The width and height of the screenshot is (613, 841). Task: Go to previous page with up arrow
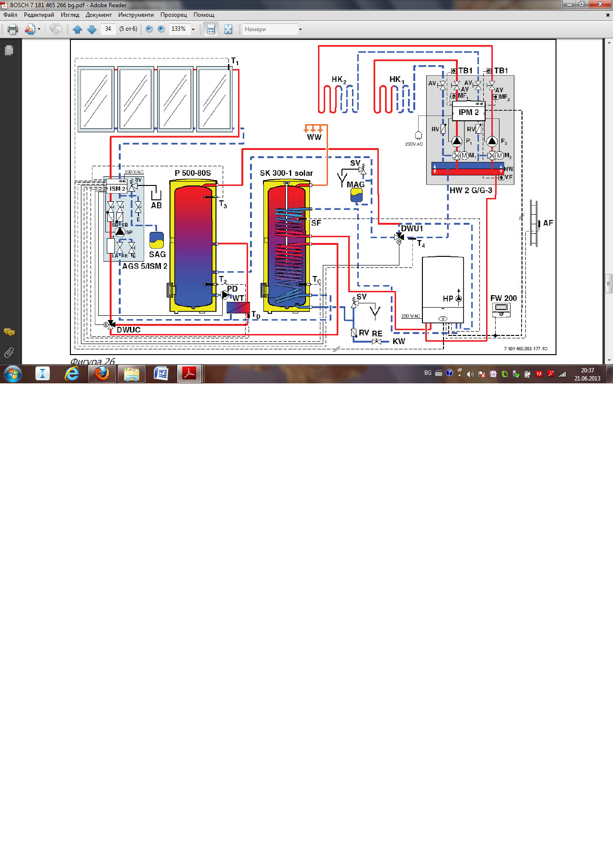tap(78, 29)
